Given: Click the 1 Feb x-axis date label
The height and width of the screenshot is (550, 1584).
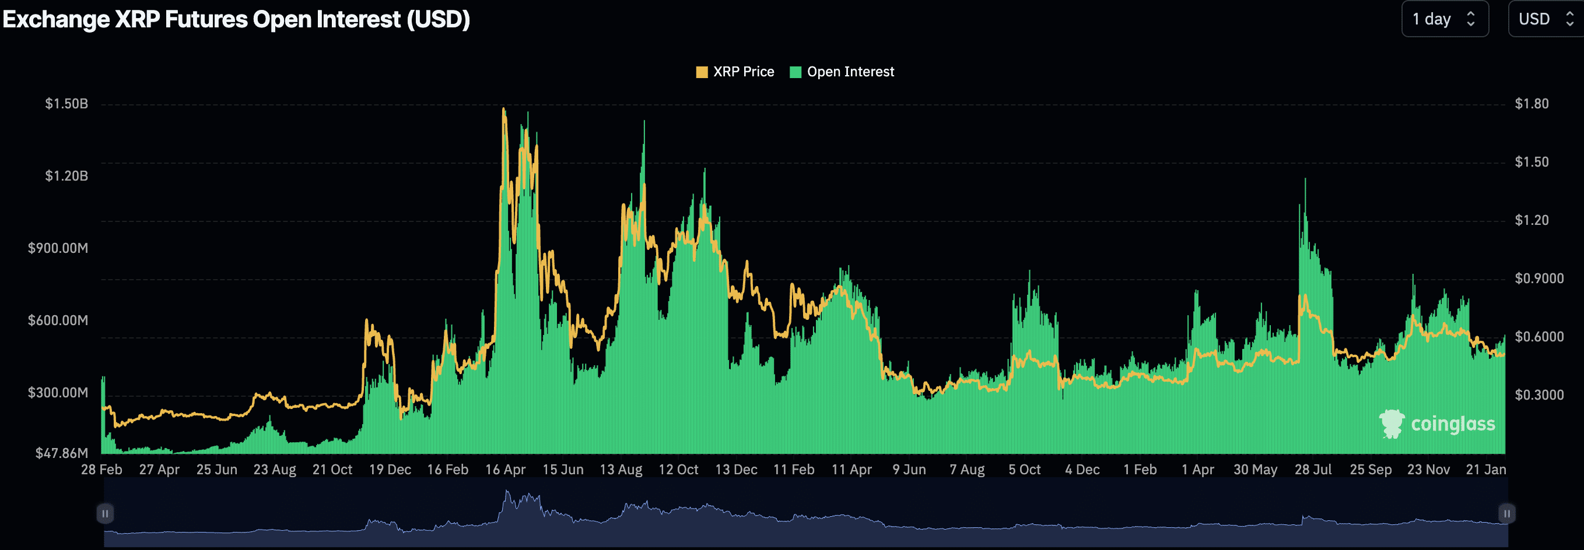Looking at the screenshot, I should [x=1140, y=470].
